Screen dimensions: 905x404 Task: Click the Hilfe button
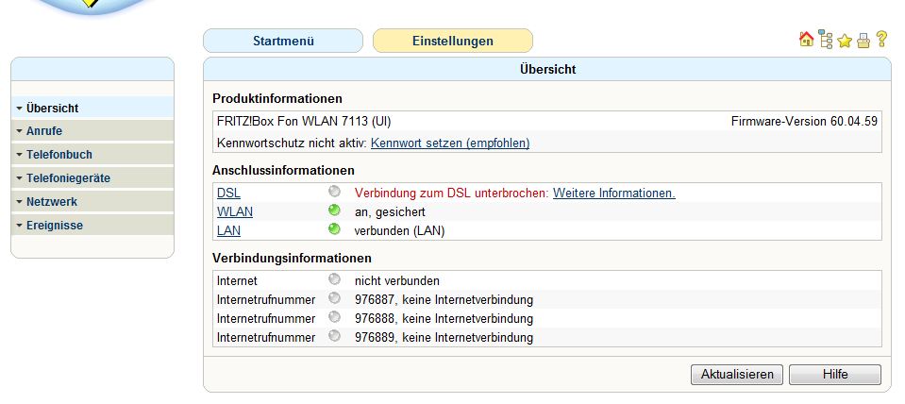835,375
